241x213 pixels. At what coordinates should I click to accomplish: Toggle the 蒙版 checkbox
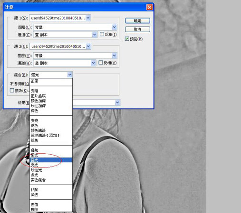point(12,91)
